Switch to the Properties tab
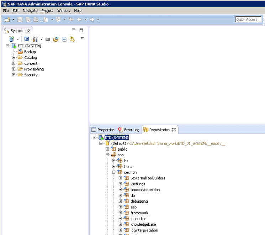Image resolution: width=265 pixels, height=235 pixels. pos(103,130)
